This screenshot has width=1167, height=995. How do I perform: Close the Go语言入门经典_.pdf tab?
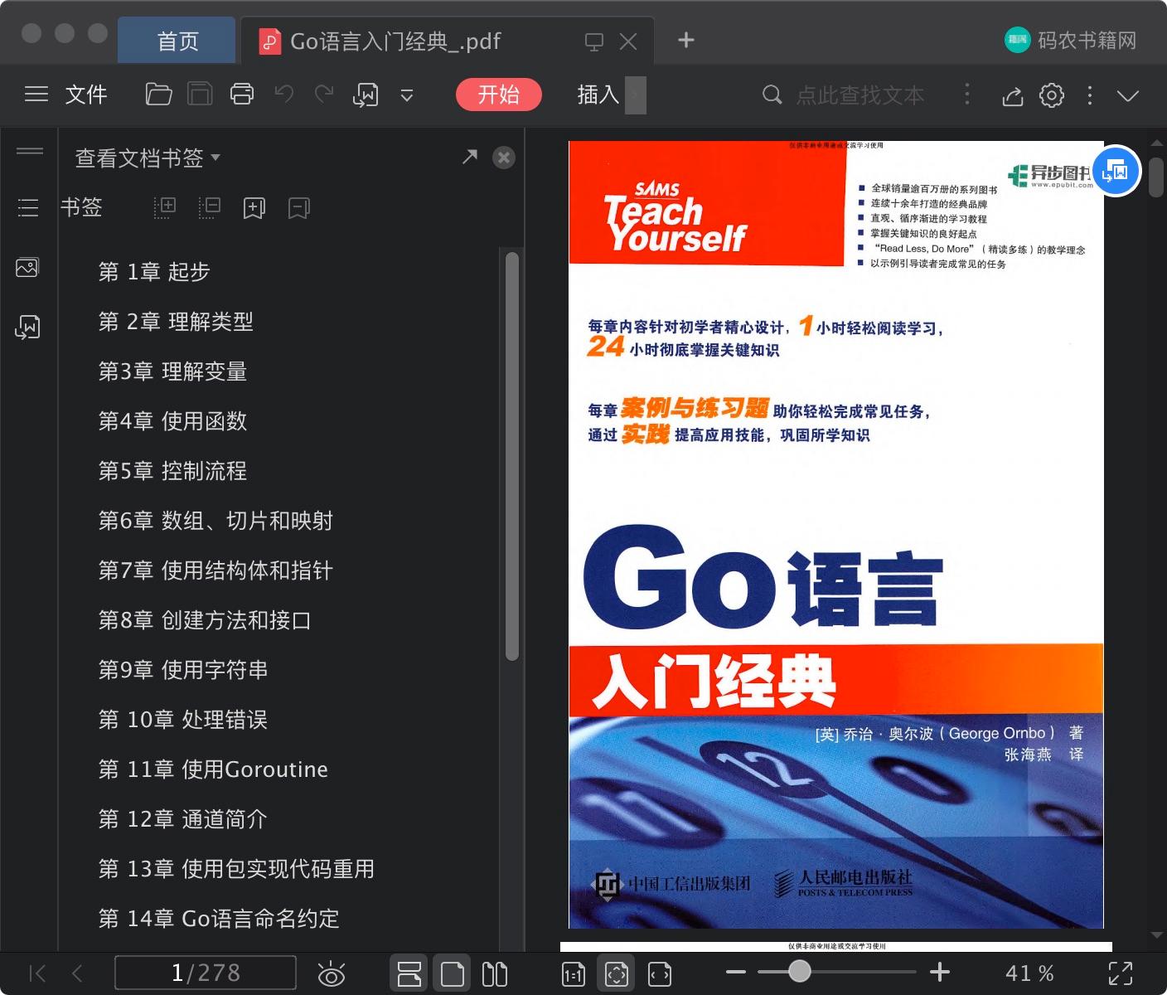628,41
